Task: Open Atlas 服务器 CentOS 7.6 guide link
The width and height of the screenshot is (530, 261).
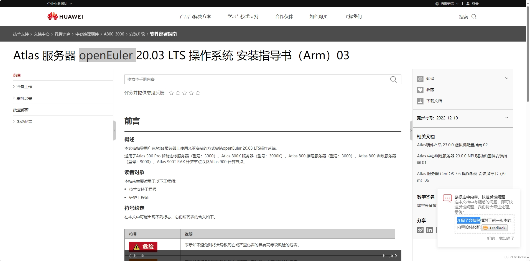Action: [x=462, y=177]
